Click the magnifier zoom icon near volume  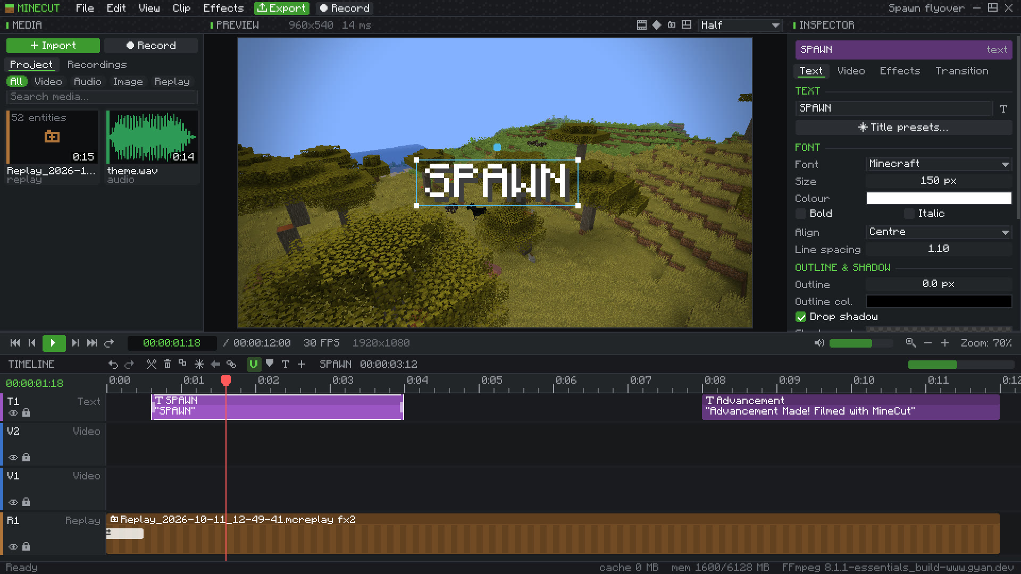coord(911,343)
